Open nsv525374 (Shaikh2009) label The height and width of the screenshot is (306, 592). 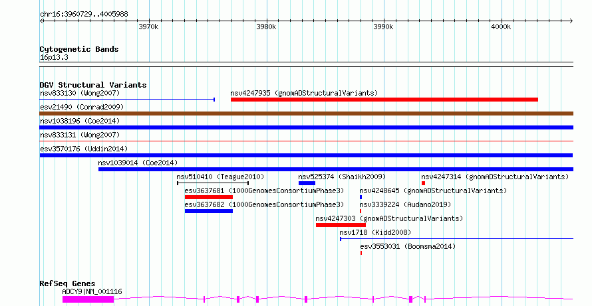click(x=342, y=177)
